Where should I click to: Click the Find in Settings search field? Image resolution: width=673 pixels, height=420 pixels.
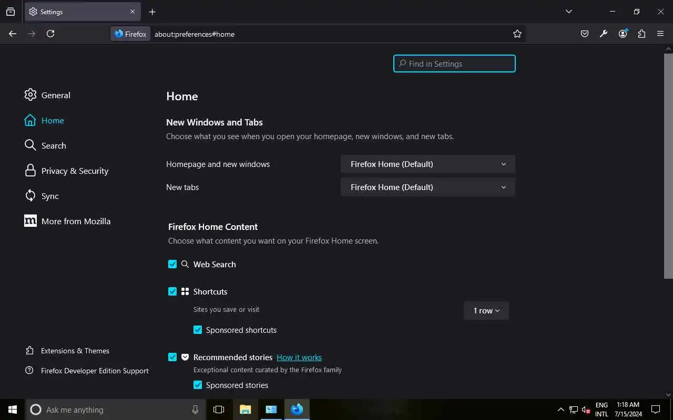pyautogui.click(x=454, y=64)
